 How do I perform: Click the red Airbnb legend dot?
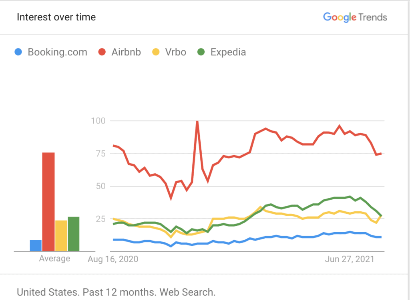tap(102, 52)
